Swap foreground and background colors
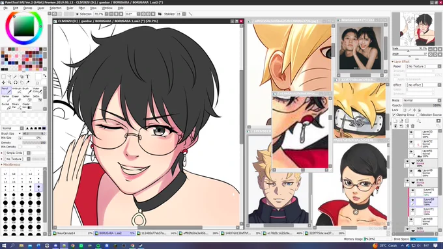This screenshot has height=249, width=443. (x=45, y=76)
